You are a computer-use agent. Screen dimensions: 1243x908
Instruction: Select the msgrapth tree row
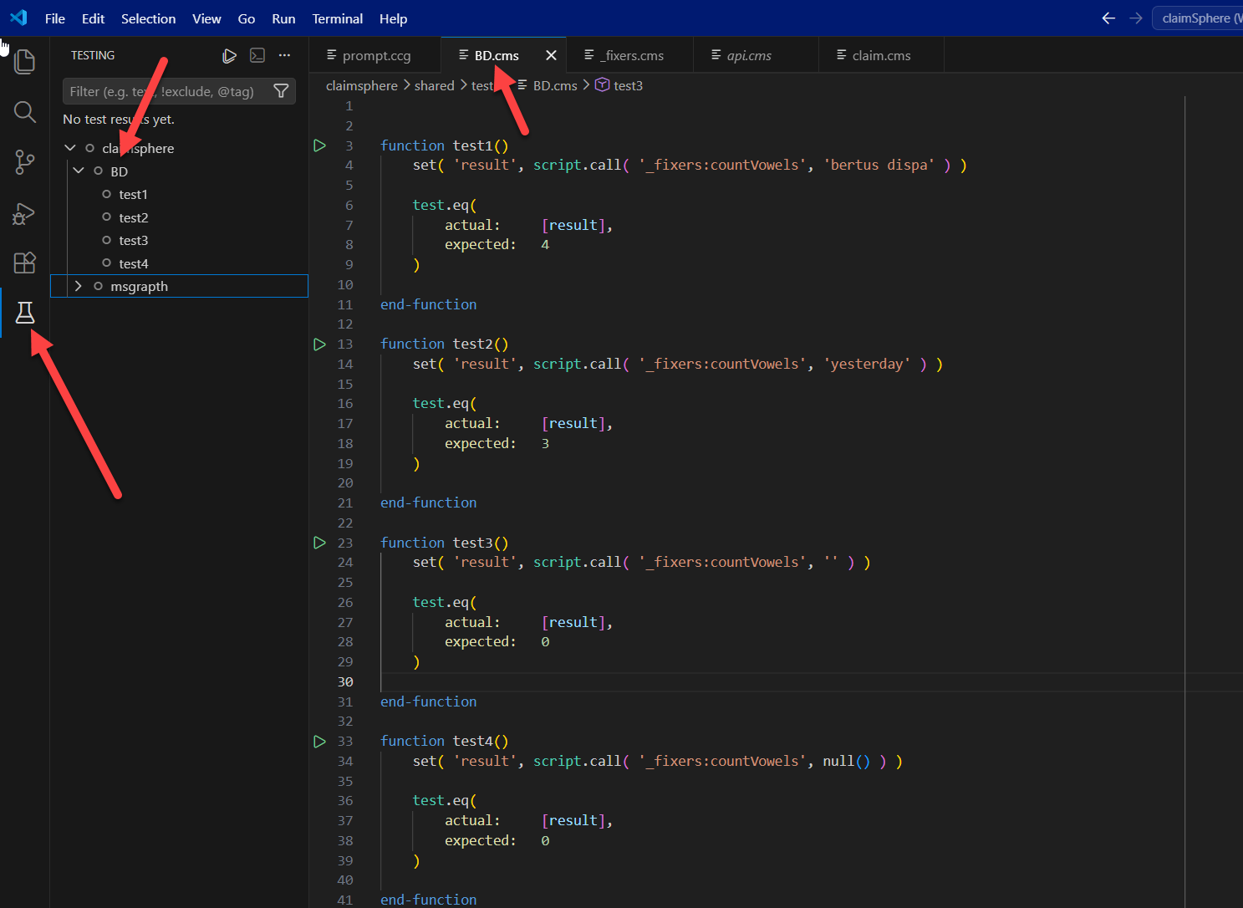179,286
